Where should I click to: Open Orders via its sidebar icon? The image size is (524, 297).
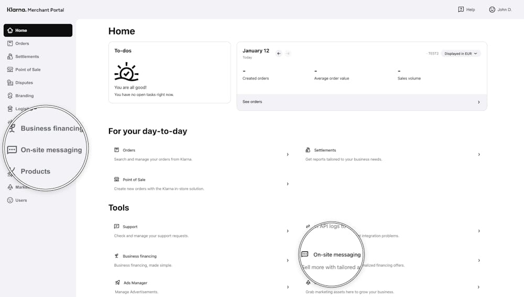(10, 43)
